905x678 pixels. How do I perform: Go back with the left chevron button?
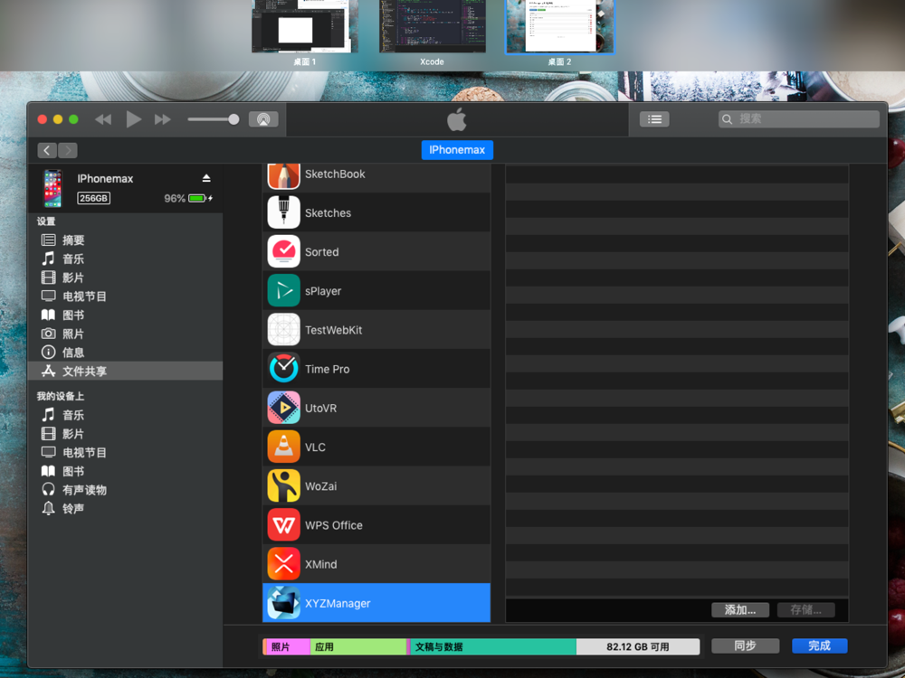pos(48,150)
